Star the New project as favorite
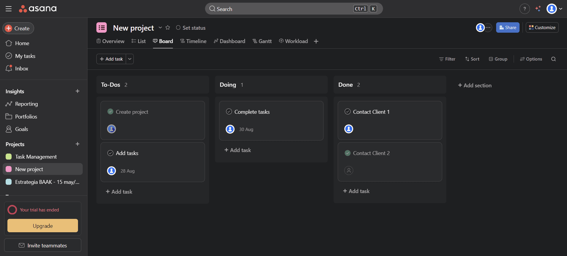This screenshot has width=567, height=256. pyautogui.click(x=168, y=28)
